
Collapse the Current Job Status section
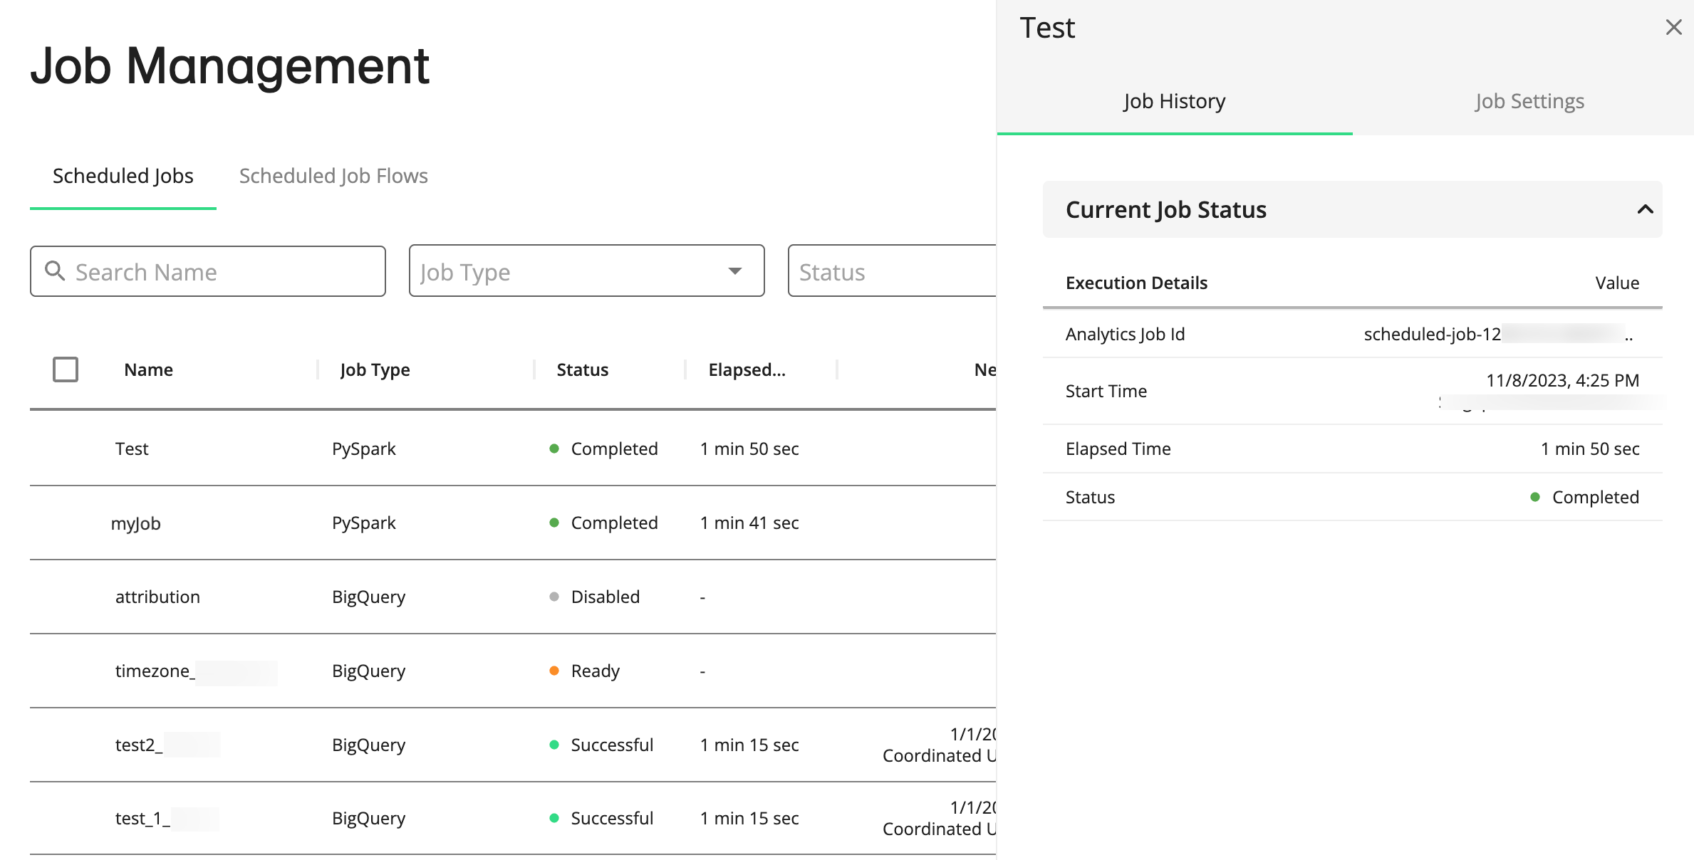click(x=1645, y=209)
